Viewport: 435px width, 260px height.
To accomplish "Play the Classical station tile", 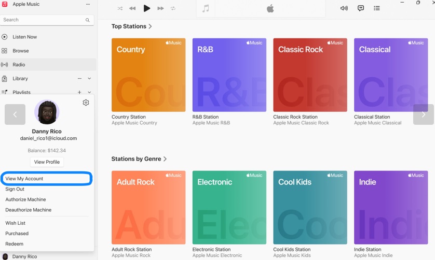I will click(x=391, y=75).
